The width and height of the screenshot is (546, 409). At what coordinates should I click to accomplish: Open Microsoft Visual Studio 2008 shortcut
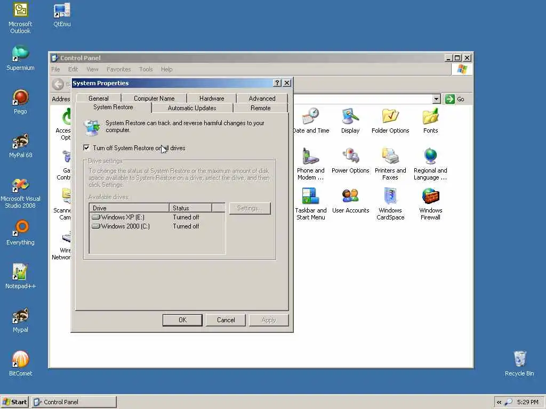point(20,193)
